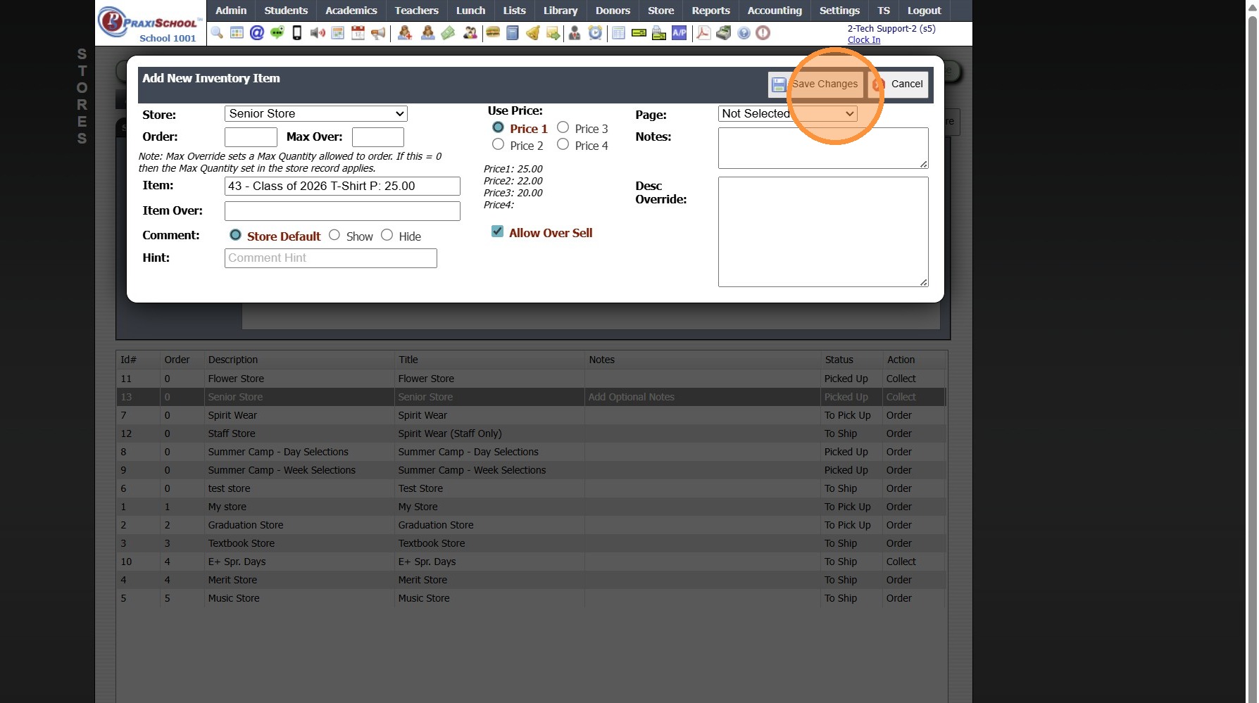The image size is (1259, 703).
Task: Click the speaker announcement icon
Action: [318, 33]
